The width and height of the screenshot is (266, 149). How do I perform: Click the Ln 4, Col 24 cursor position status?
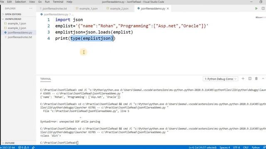(x=202, y=147)
